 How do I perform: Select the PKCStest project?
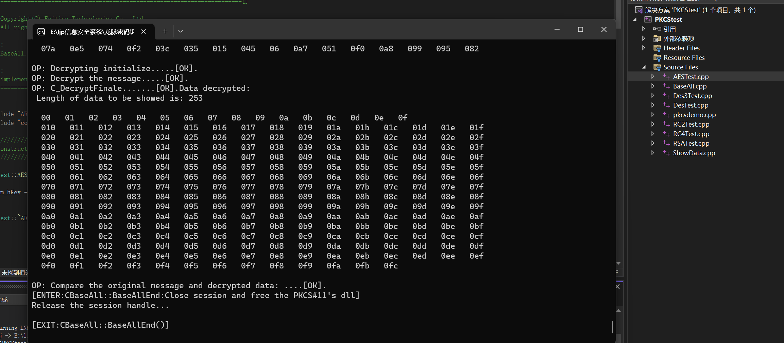click(668, 19)
